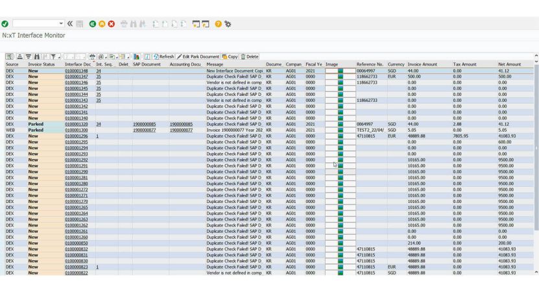The width and height of the screenshot is (539, 292).
Task: Open the Customize Local Layout gear icon
Action: pos(228,24)
